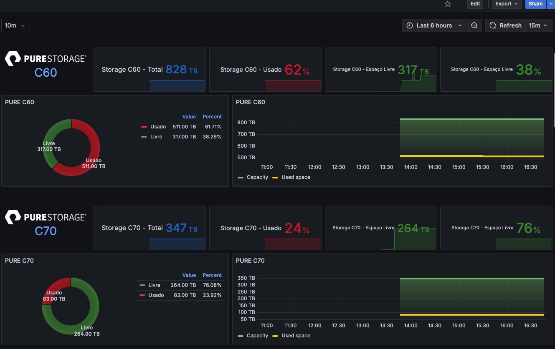This screenshot has height=349, width=555.
Task: Open PURE C70 time series panel title
Action: [x=251, y=261]
